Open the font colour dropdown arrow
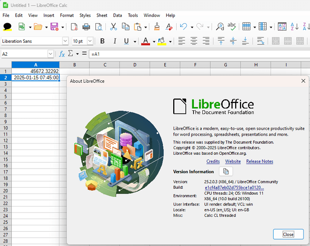 coord(154,41)
